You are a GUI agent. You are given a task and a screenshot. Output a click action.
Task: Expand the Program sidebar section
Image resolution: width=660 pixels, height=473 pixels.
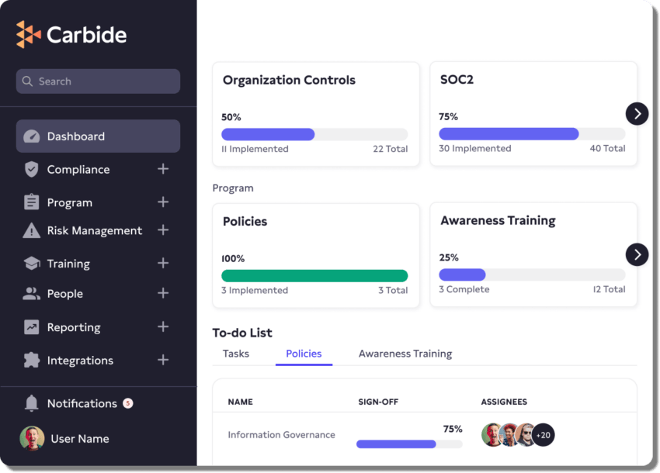pyautogui.click(x=163, y=202)
